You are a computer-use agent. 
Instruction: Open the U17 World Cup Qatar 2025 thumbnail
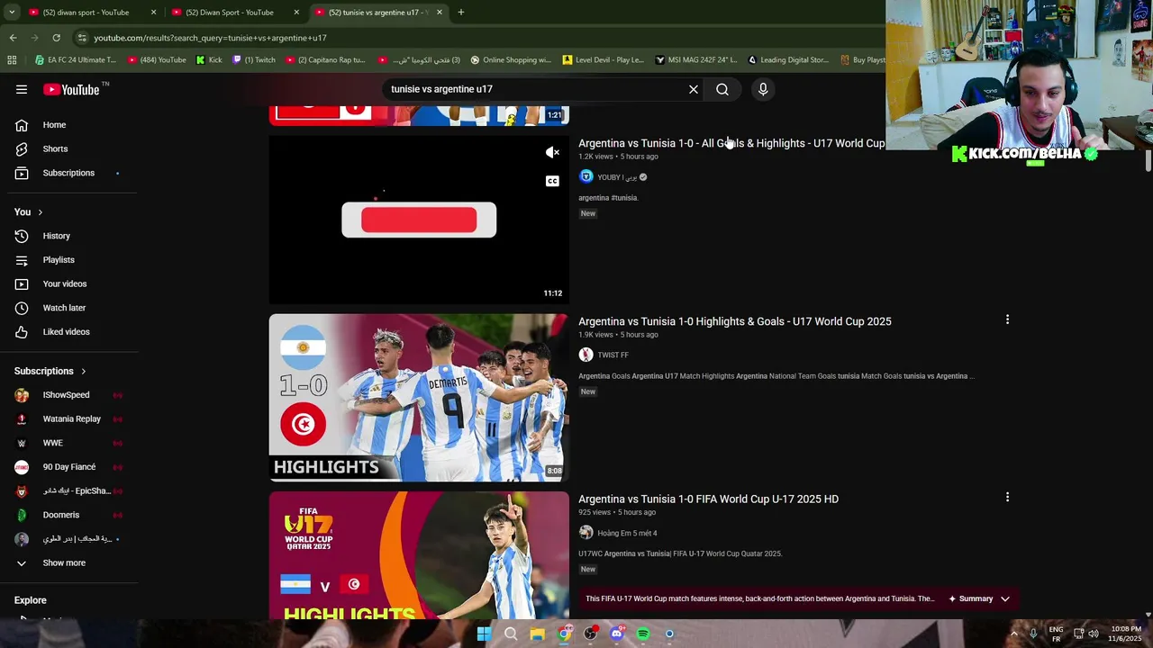point(419,555)
